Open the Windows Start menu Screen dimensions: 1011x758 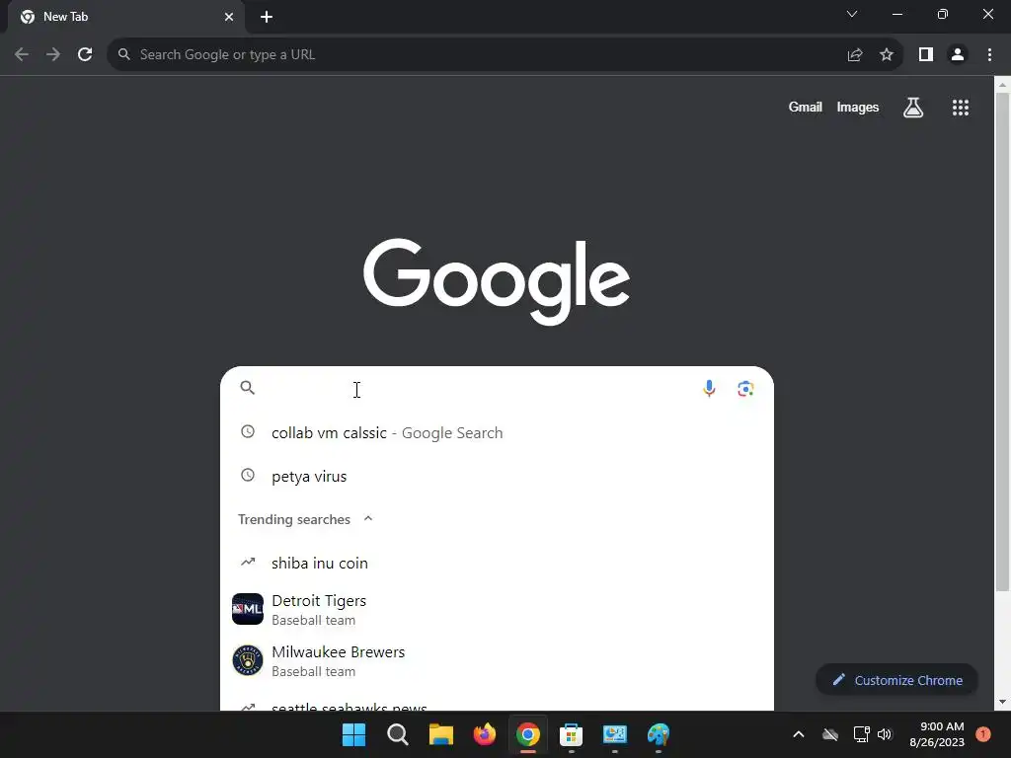click(354, 734)
